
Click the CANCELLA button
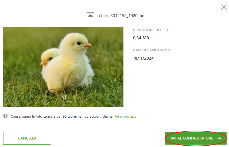pyautogui.click(x=27, y=138)
